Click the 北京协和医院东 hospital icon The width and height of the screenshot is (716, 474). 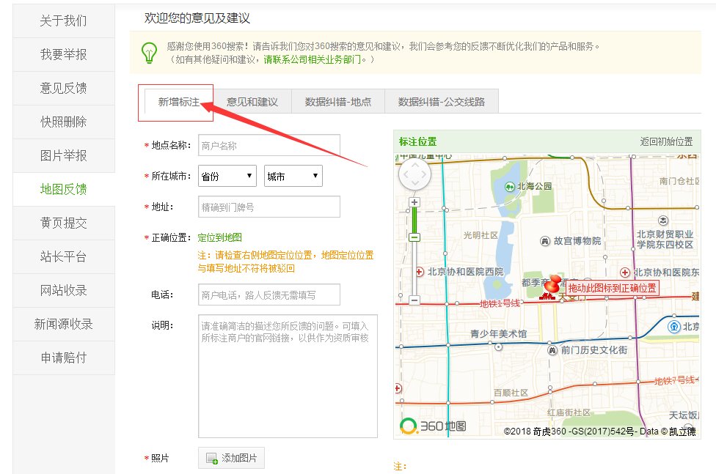coord(624,273)
